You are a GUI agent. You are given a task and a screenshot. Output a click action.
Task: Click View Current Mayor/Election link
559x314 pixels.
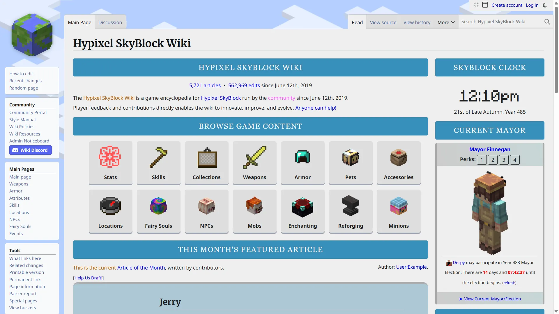492,299
